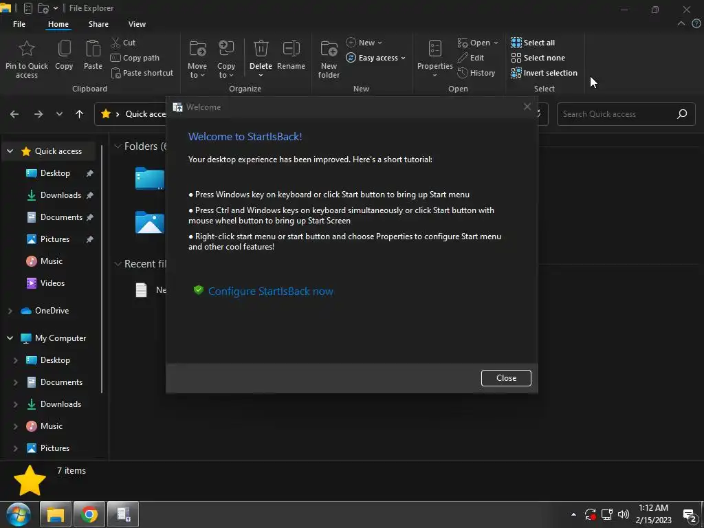Collapse the My Computer tree node
Viewport: 704px width, 528px height.
click(10, 338)
